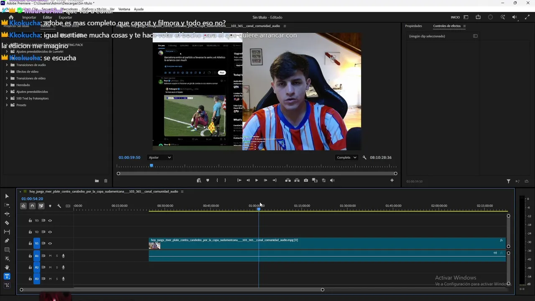Viewport: 535px width, 301px height.
Task: Go to In point
Action: (239, 180)
